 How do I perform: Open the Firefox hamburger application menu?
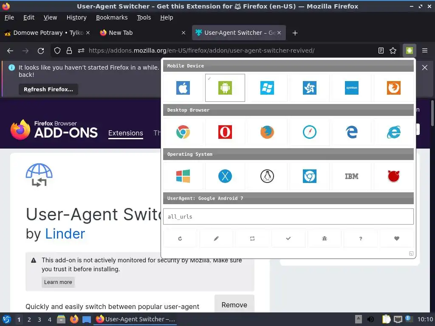click(x=425, y=51)
